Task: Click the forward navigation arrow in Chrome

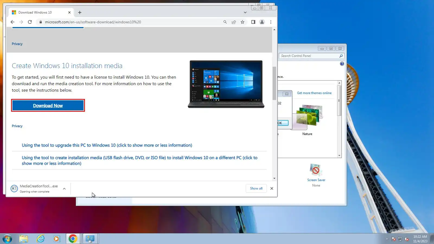Action: 21,22
